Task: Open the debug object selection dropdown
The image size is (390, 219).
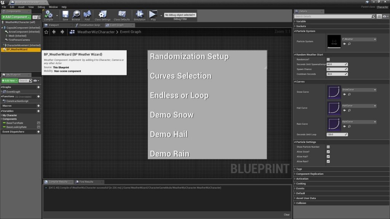Action: point(180,15)
